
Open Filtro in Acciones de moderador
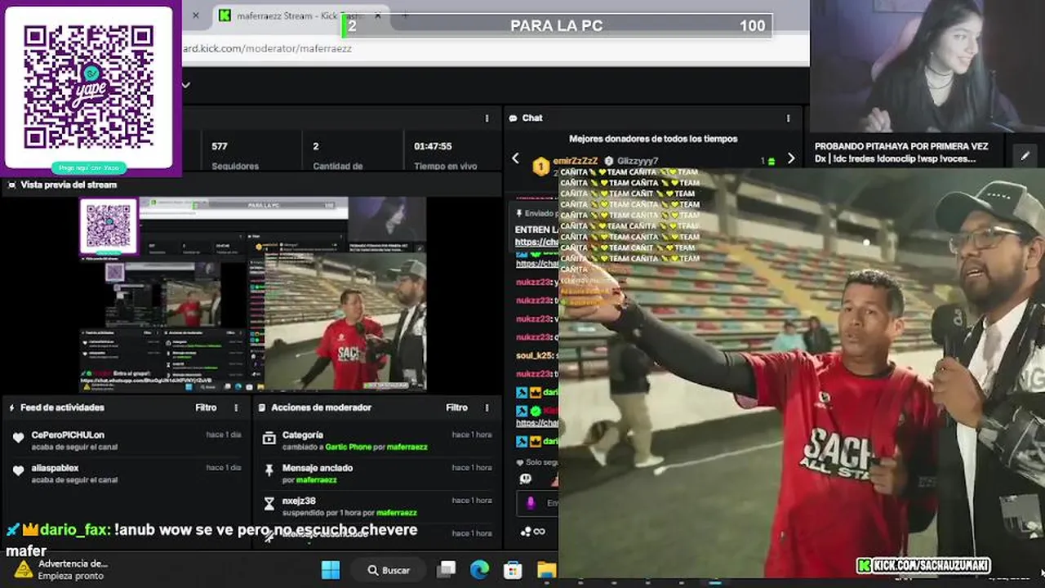pyautogui.click(x=456, y=408)
